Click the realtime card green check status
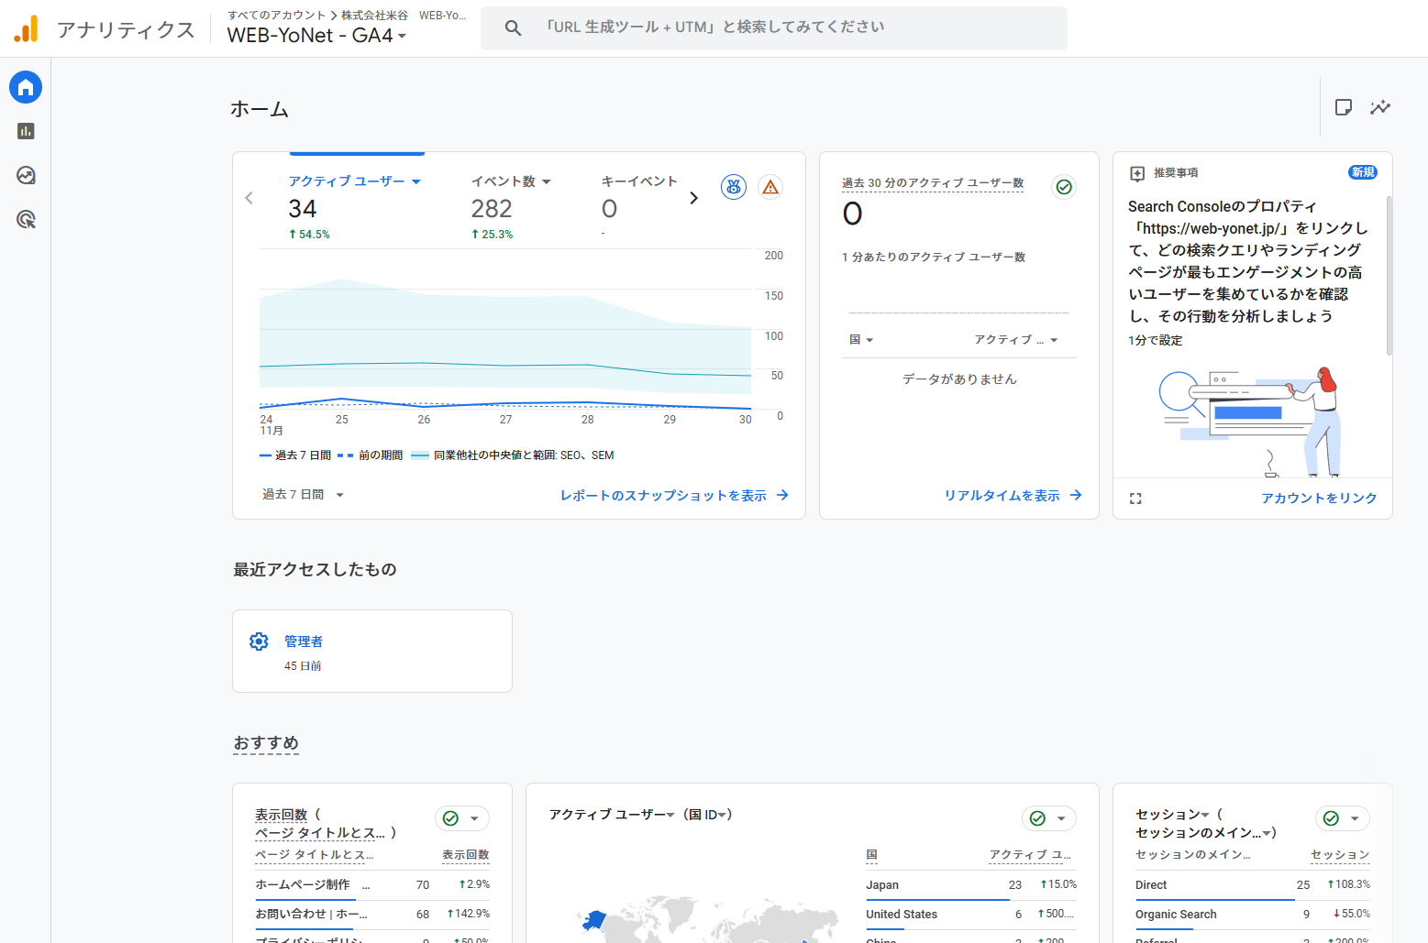1428x943 pixels. pyautogui.click(x=1064, y=187)
